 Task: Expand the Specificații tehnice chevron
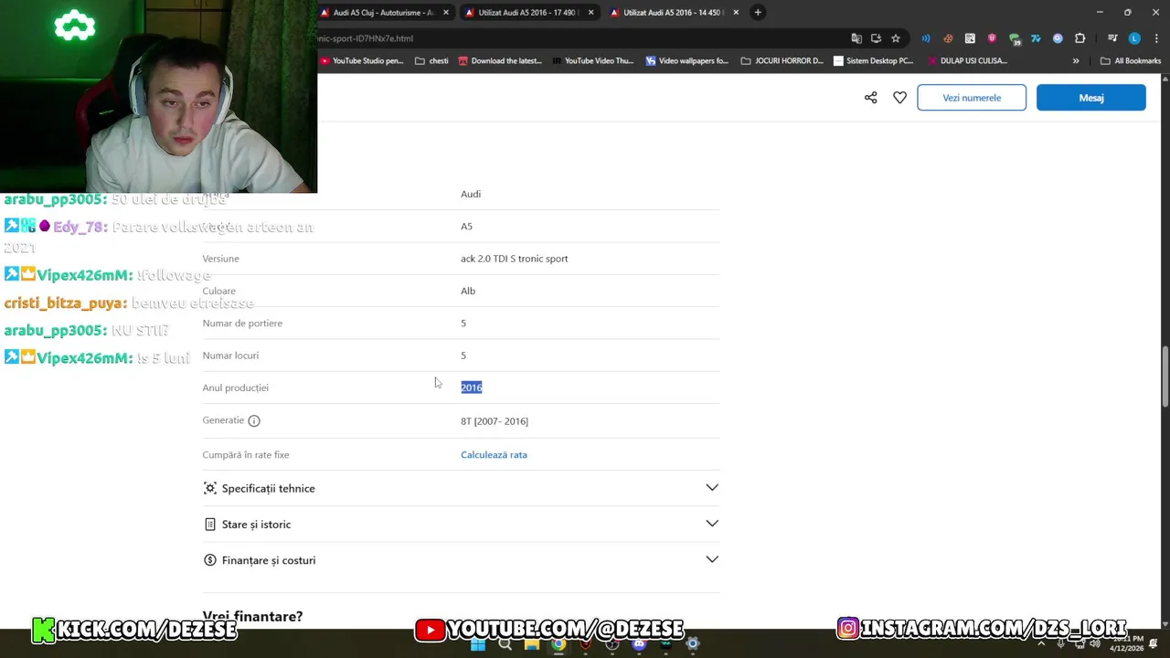[712, 487]
